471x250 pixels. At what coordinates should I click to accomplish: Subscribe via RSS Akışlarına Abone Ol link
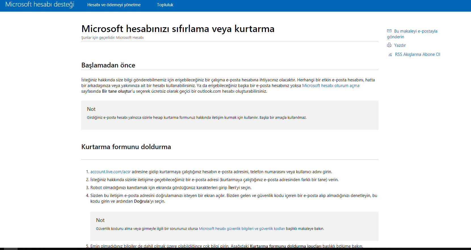(418, 54)
